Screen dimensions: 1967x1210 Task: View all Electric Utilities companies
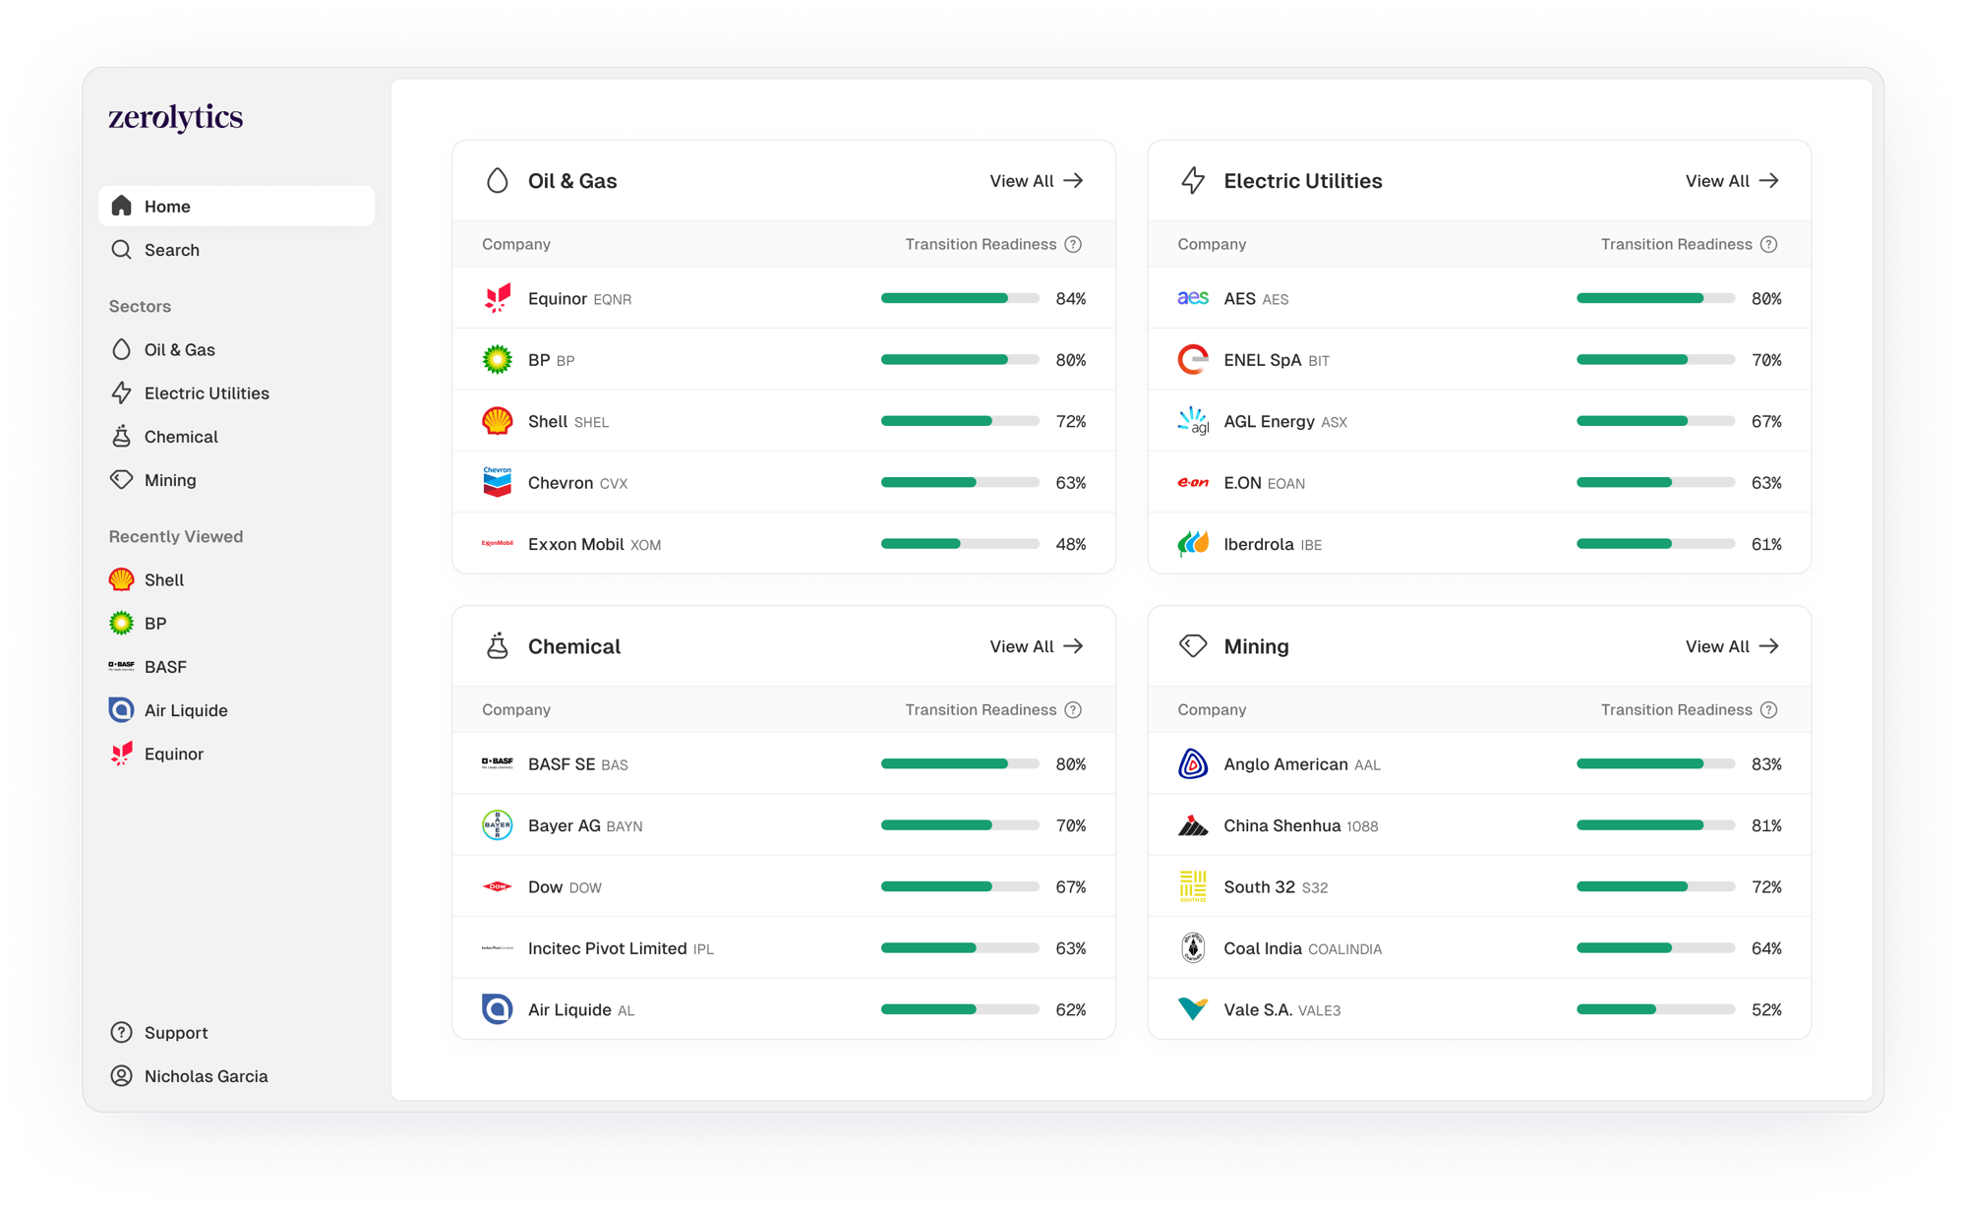click(1732, 181)
